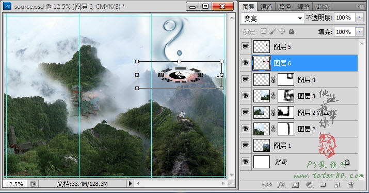Screen dimensions: 369x193
Task: Click the lock transparent pixels icon
Action: click(264, 31)
